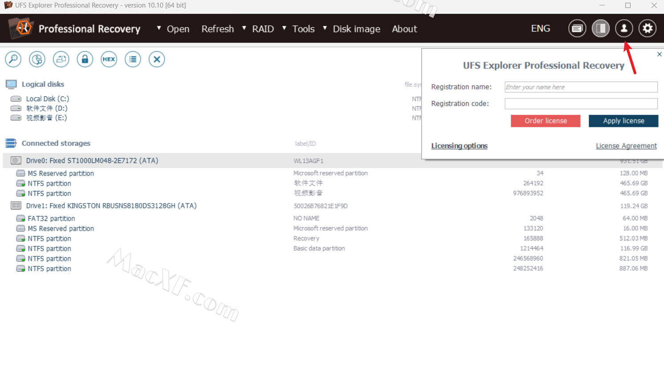
Task: Toggle the panel layout icon
Action: (600, 28)
